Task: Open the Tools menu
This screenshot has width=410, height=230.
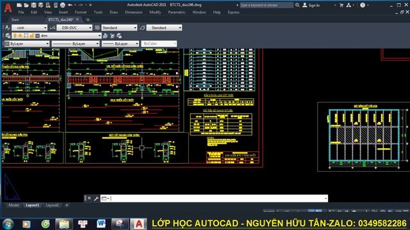Action: [x=98, y=12]
